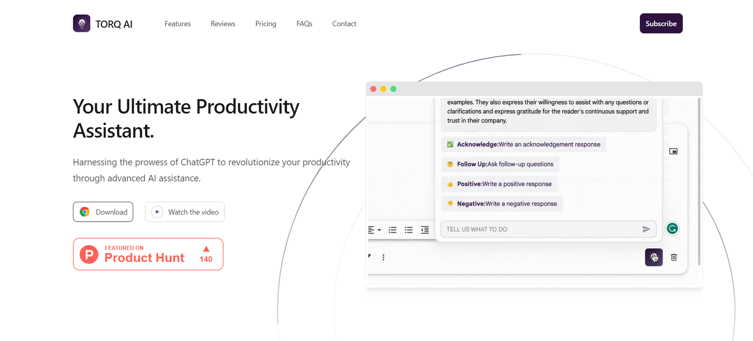Click the indent icon
This screenshot has height=341, width=753.
click(x=425, y=230)
